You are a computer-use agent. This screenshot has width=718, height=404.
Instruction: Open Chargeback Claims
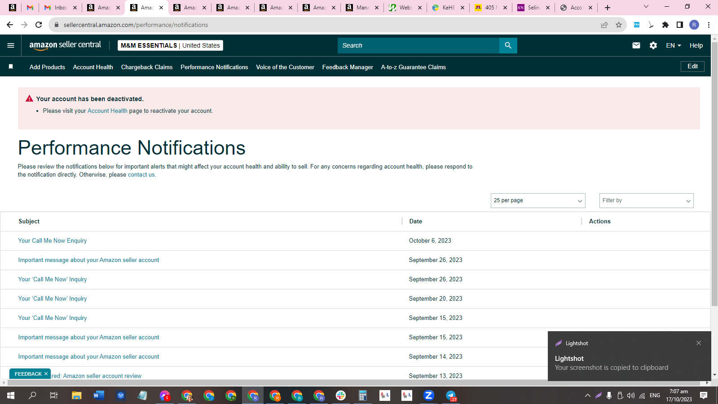[147, 67]
